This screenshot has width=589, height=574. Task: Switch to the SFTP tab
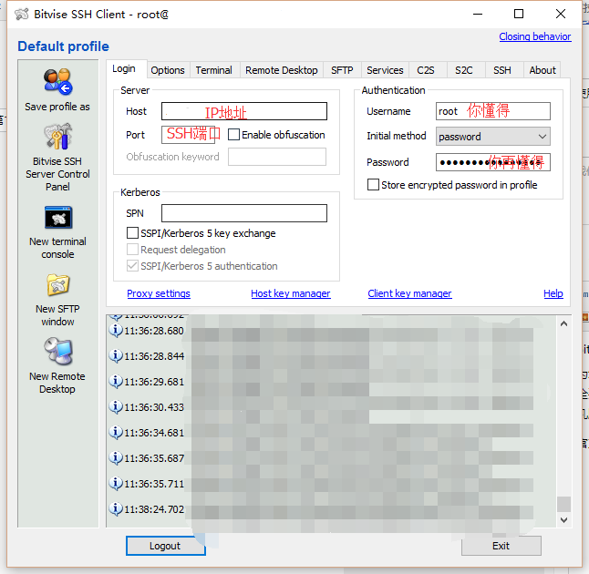[342, 70]
